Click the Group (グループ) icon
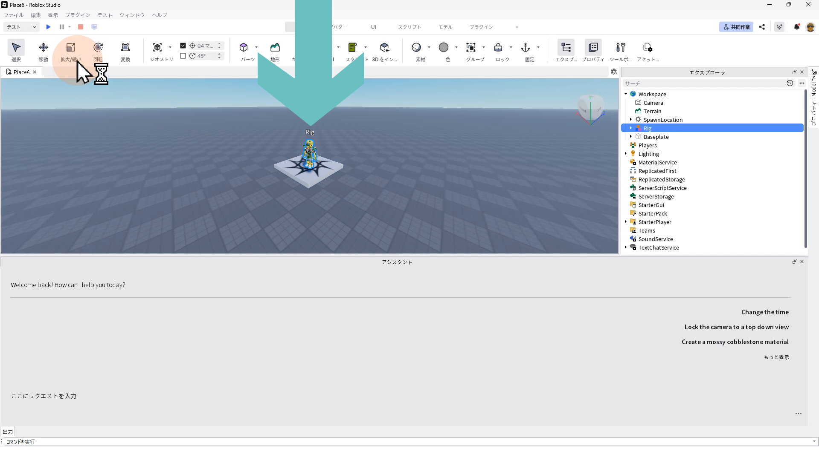This screenshot has width=819, height=460. pyautogui.click(x=470, y=48)
